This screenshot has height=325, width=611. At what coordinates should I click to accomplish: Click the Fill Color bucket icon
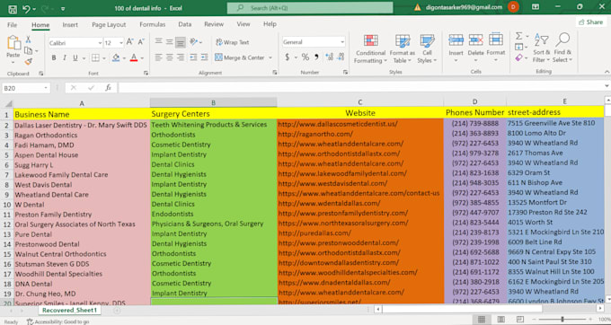(x=116, y=57)
